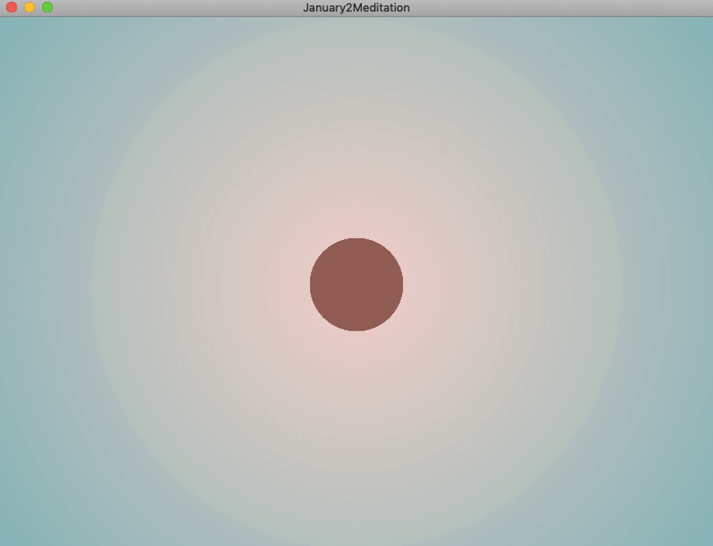Click title bar between green button and title
Viewport: 713px width, 546px height.
point(177,8)
